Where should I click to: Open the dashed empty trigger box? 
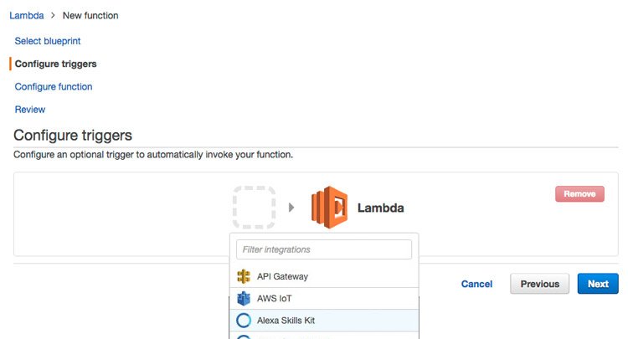click(255, 207)
